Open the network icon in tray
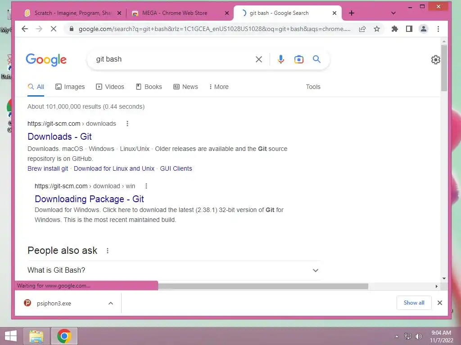This screenshot has height=345, width=461. click(x=408, y=336)
